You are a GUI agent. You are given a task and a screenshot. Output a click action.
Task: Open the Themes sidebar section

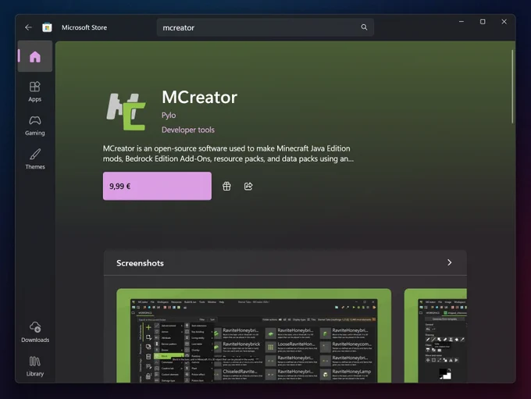pos(35,159)
